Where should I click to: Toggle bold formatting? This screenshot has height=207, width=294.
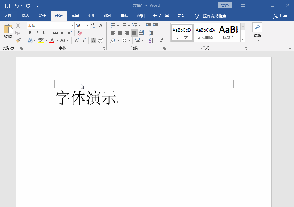coord(30,33)
